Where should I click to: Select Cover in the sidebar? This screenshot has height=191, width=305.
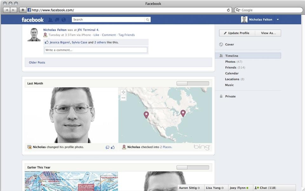point(229,45)
